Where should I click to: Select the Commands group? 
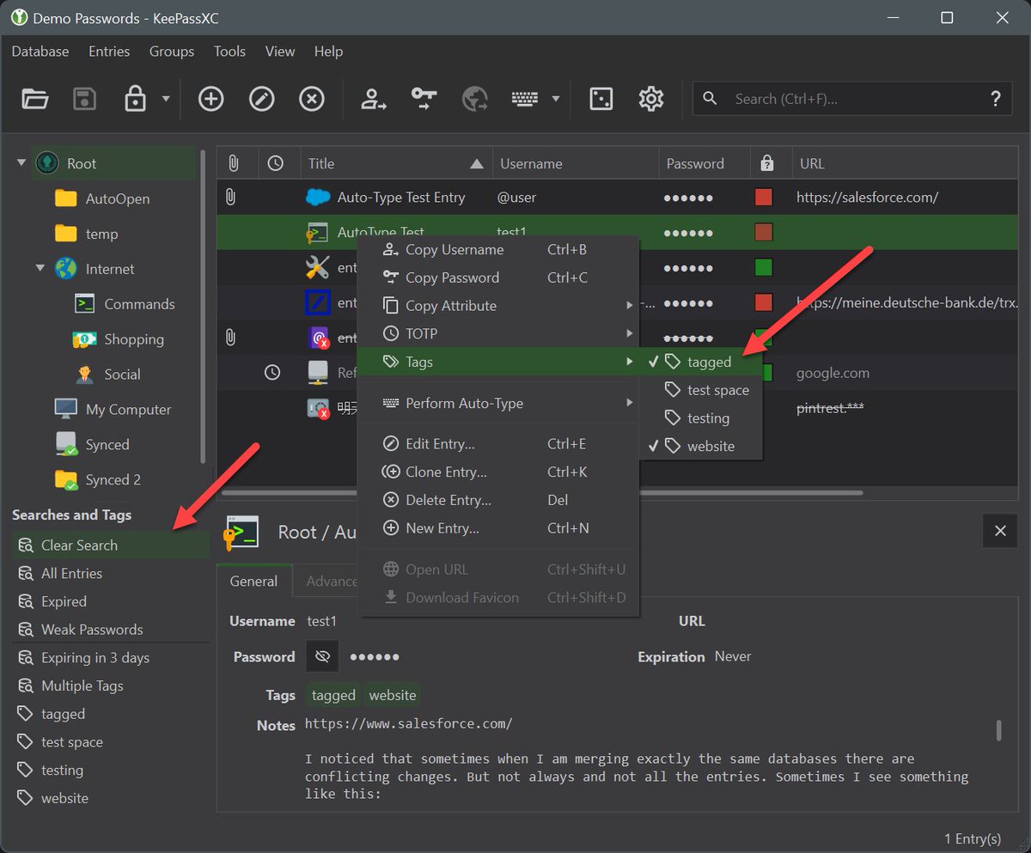pos(125,304)
